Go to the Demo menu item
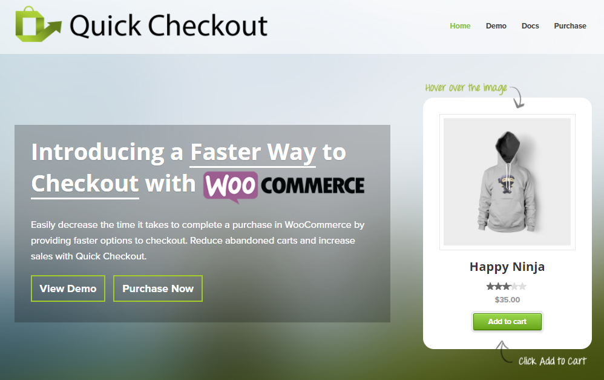Image resolution: width=604 pixels, height=380 pixels. coord(496,26)
